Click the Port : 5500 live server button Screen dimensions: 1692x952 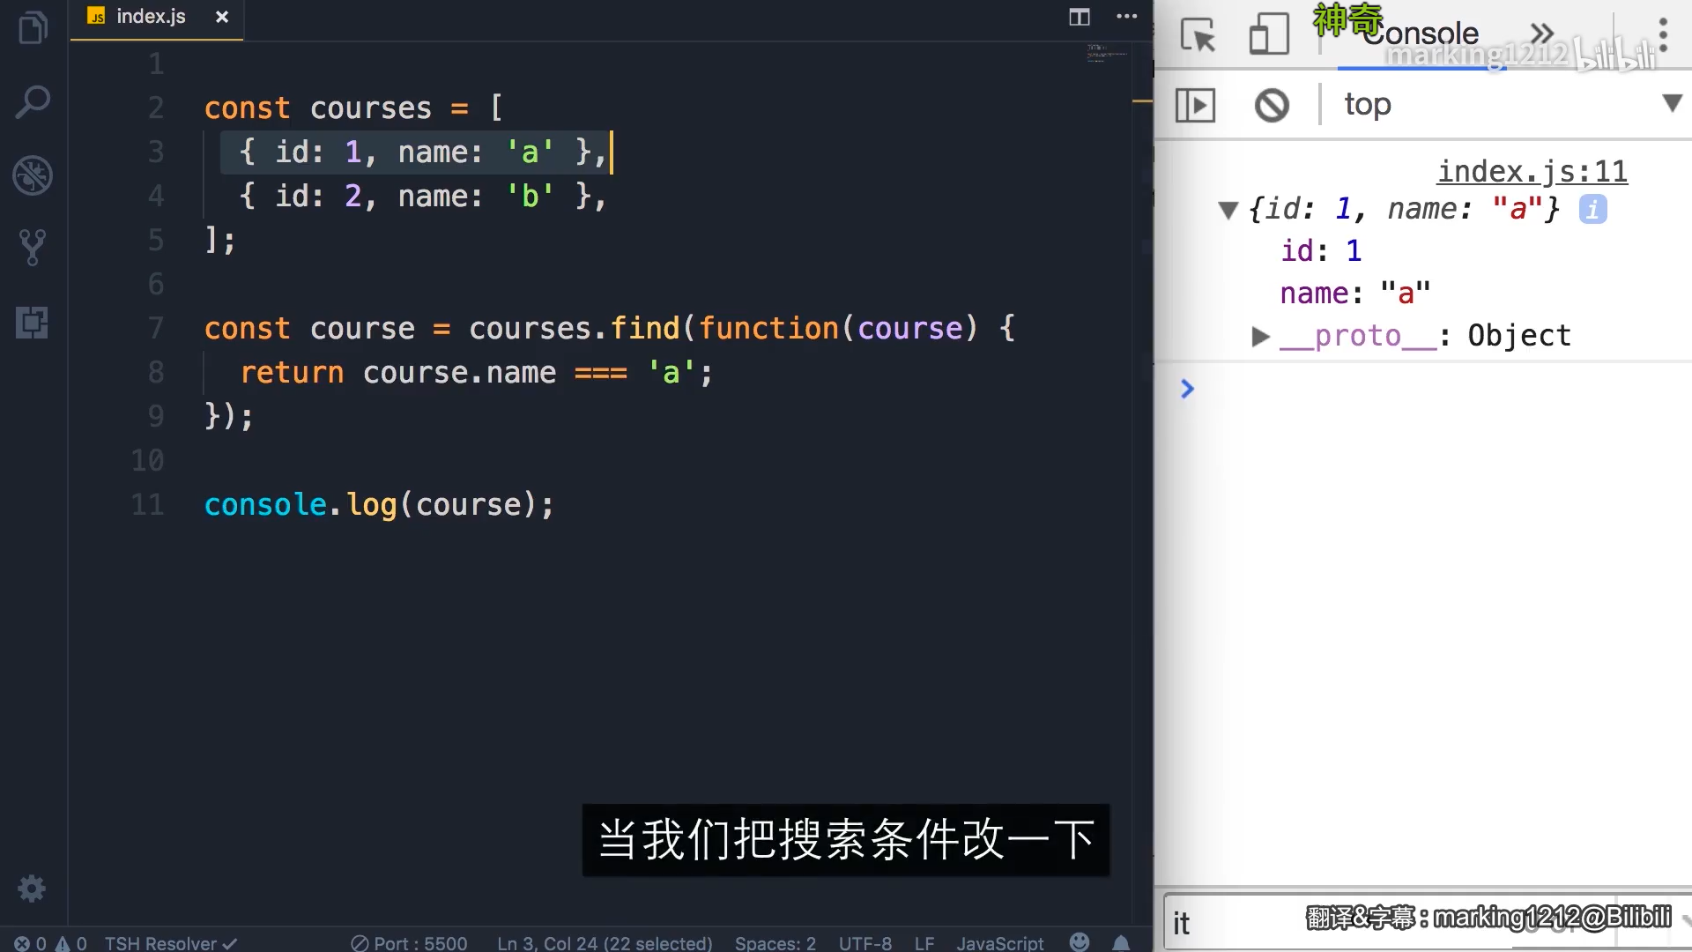click(409, 942)
